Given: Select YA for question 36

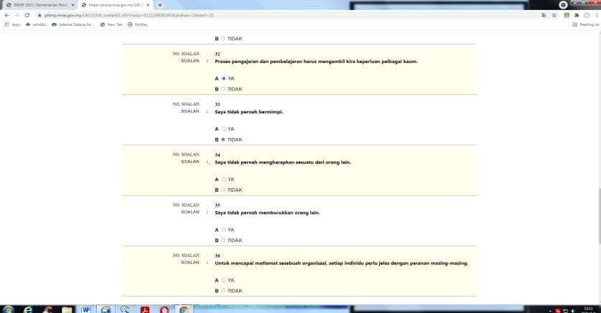Looking at the screenshot, I should (223, 280).
